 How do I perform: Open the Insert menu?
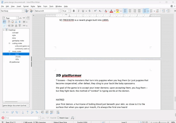click(19, 6)
